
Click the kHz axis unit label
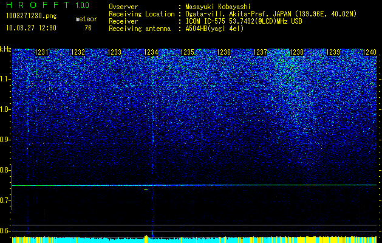point(5,49)
